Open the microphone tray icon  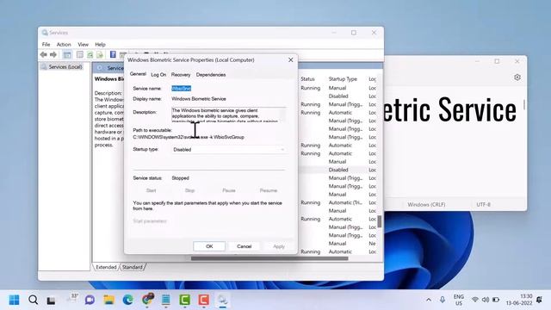[x=442, y=300]
